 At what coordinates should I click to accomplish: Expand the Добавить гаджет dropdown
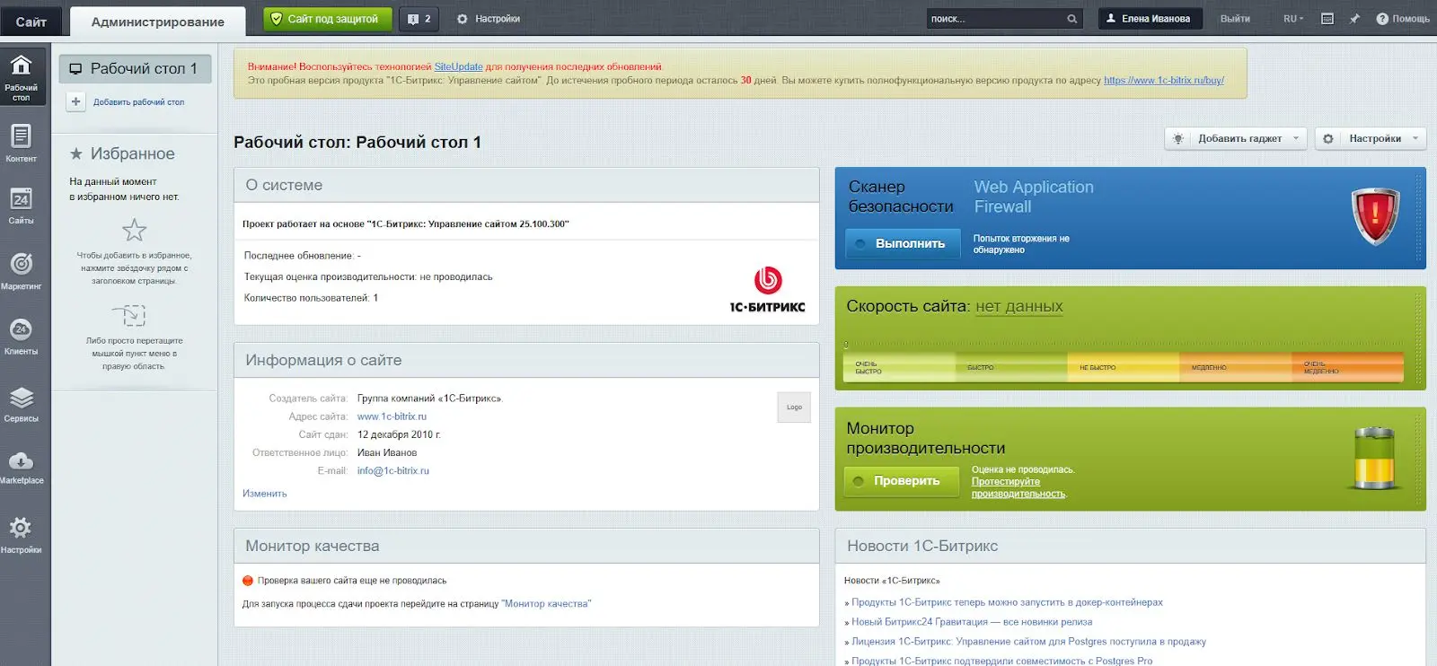[x=1236, y=138]
